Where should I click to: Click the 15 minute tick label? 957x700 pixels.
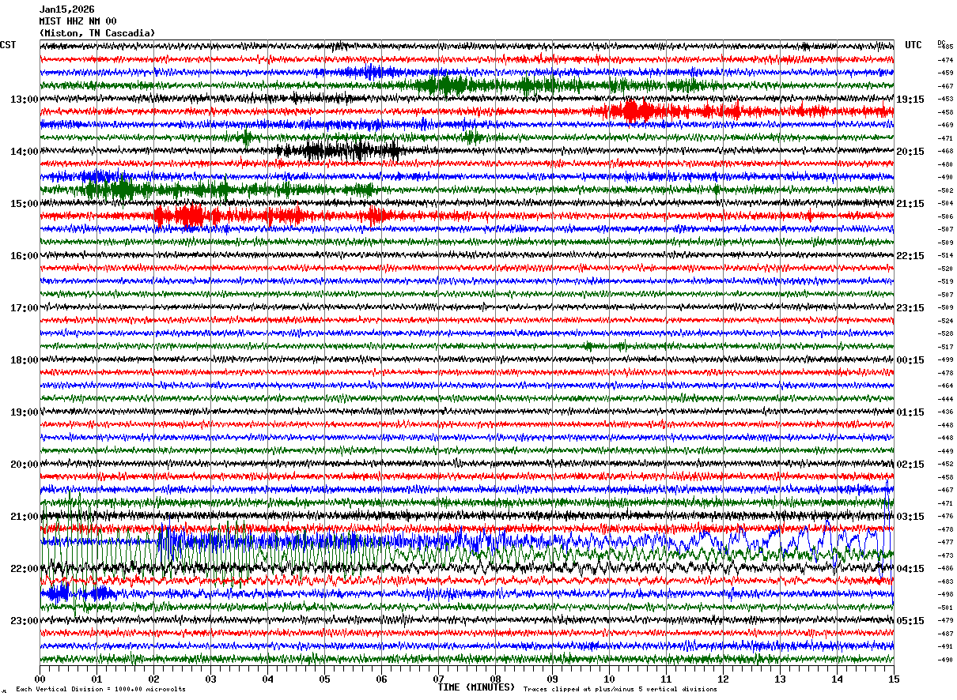pos(894,679)
